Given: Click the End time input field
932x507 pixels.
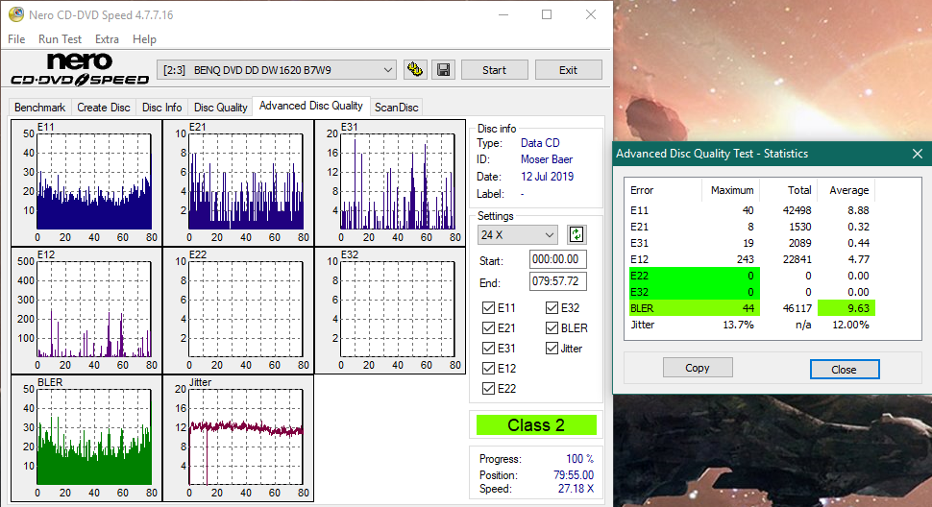Looking at the screenshot, I should pos(557,281).
